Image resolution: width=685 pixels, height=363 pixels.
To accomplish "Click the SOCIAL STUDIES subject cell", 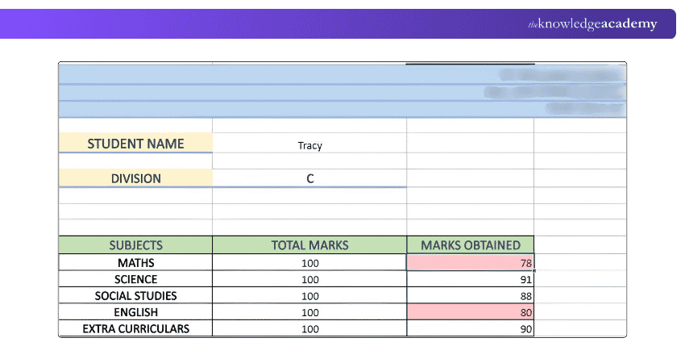I will tap(135, 296).
